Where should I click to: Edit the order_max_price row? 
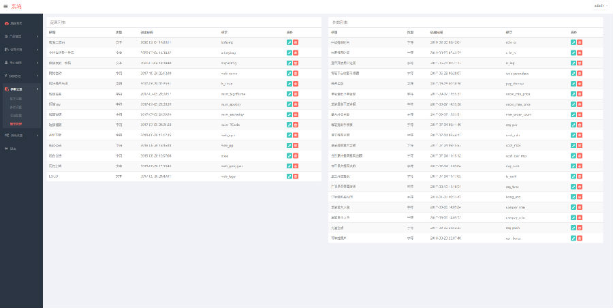tap(573, 104)
